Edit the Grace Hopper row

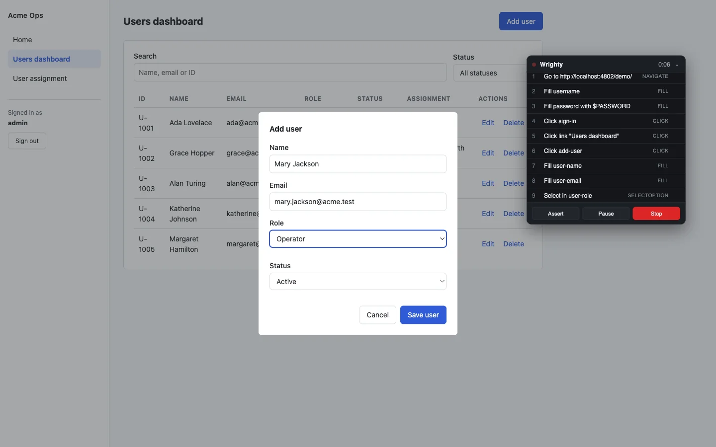[488, 153]
